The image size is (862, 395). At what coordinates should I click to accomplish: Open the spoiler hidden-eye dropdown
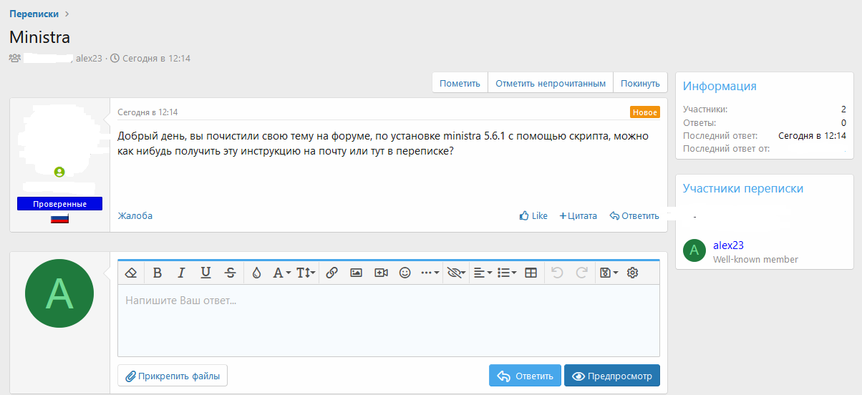point(455,273)
